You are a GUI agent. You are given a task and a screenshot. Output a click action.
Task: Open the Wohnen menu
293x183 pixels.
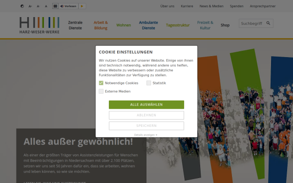point(124,25)
